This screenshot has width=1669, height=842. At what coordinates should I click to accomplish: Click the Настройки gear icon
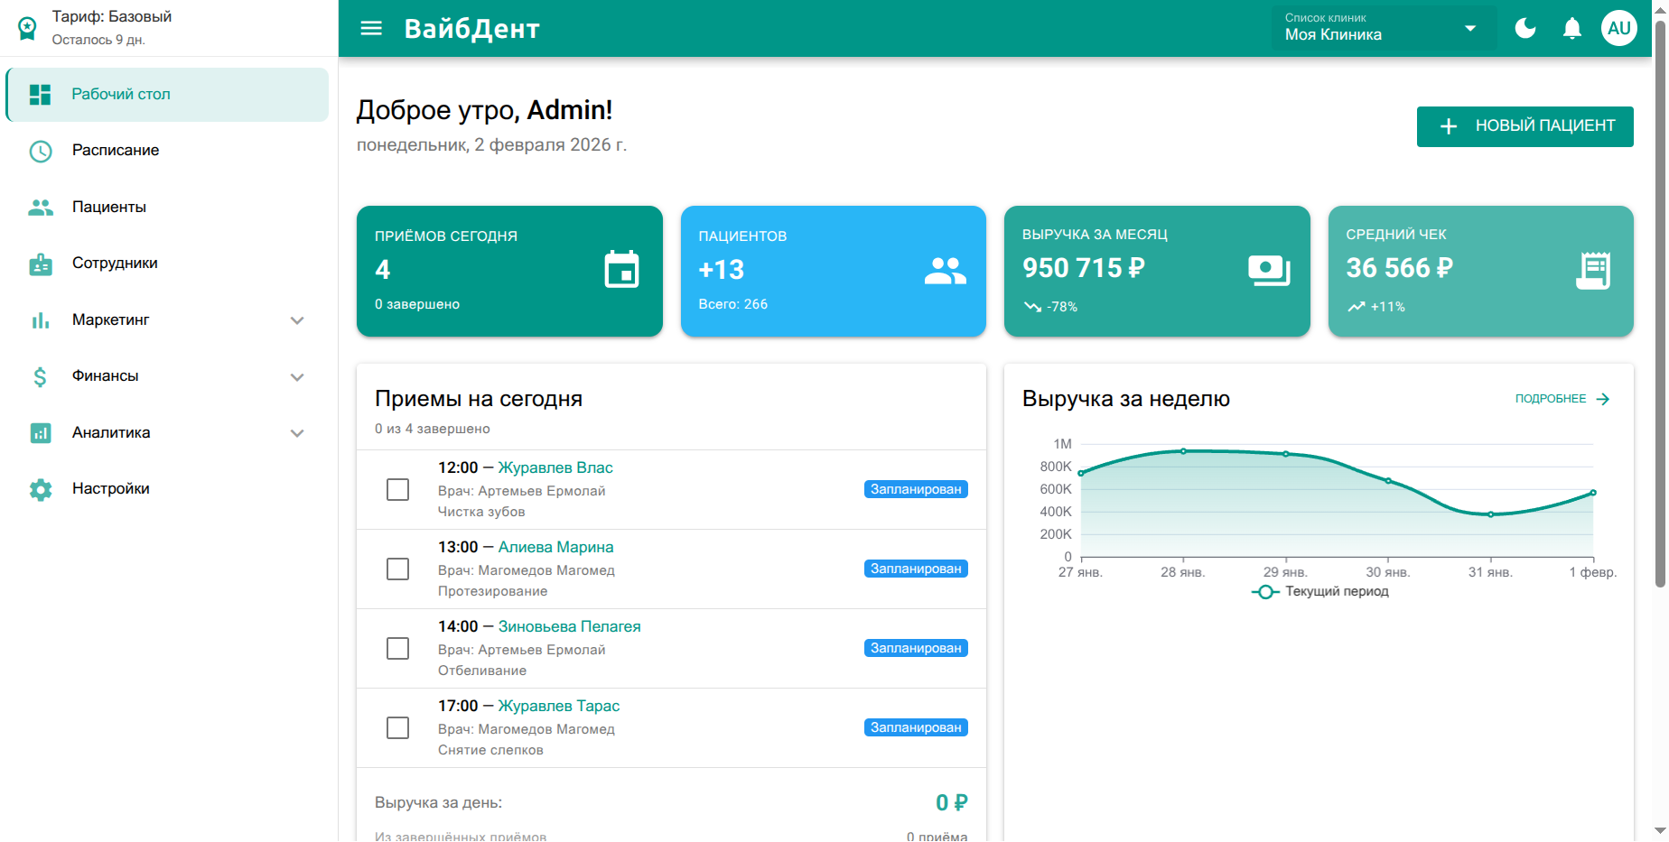click(x=40, y=488)
